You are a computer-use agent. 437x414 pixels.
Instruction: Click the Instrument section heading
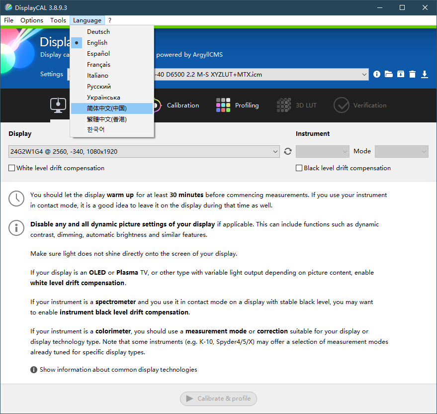point(312,134)
